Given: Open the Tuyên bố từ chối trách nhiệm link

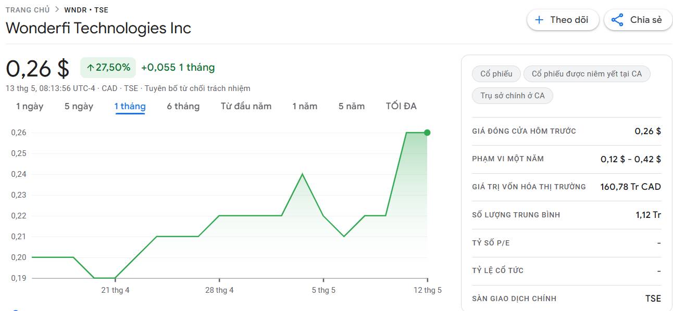Looking at the screenshot, I should pos(197,88).
